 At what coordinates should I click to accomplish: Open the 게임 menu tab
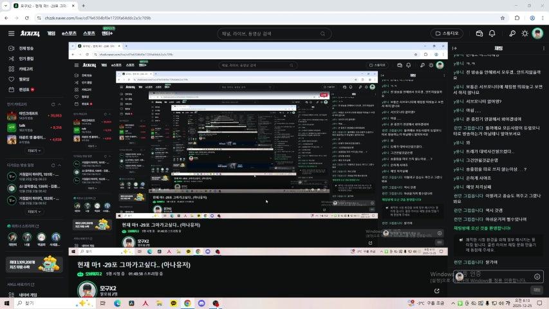(x=51, y=33)
